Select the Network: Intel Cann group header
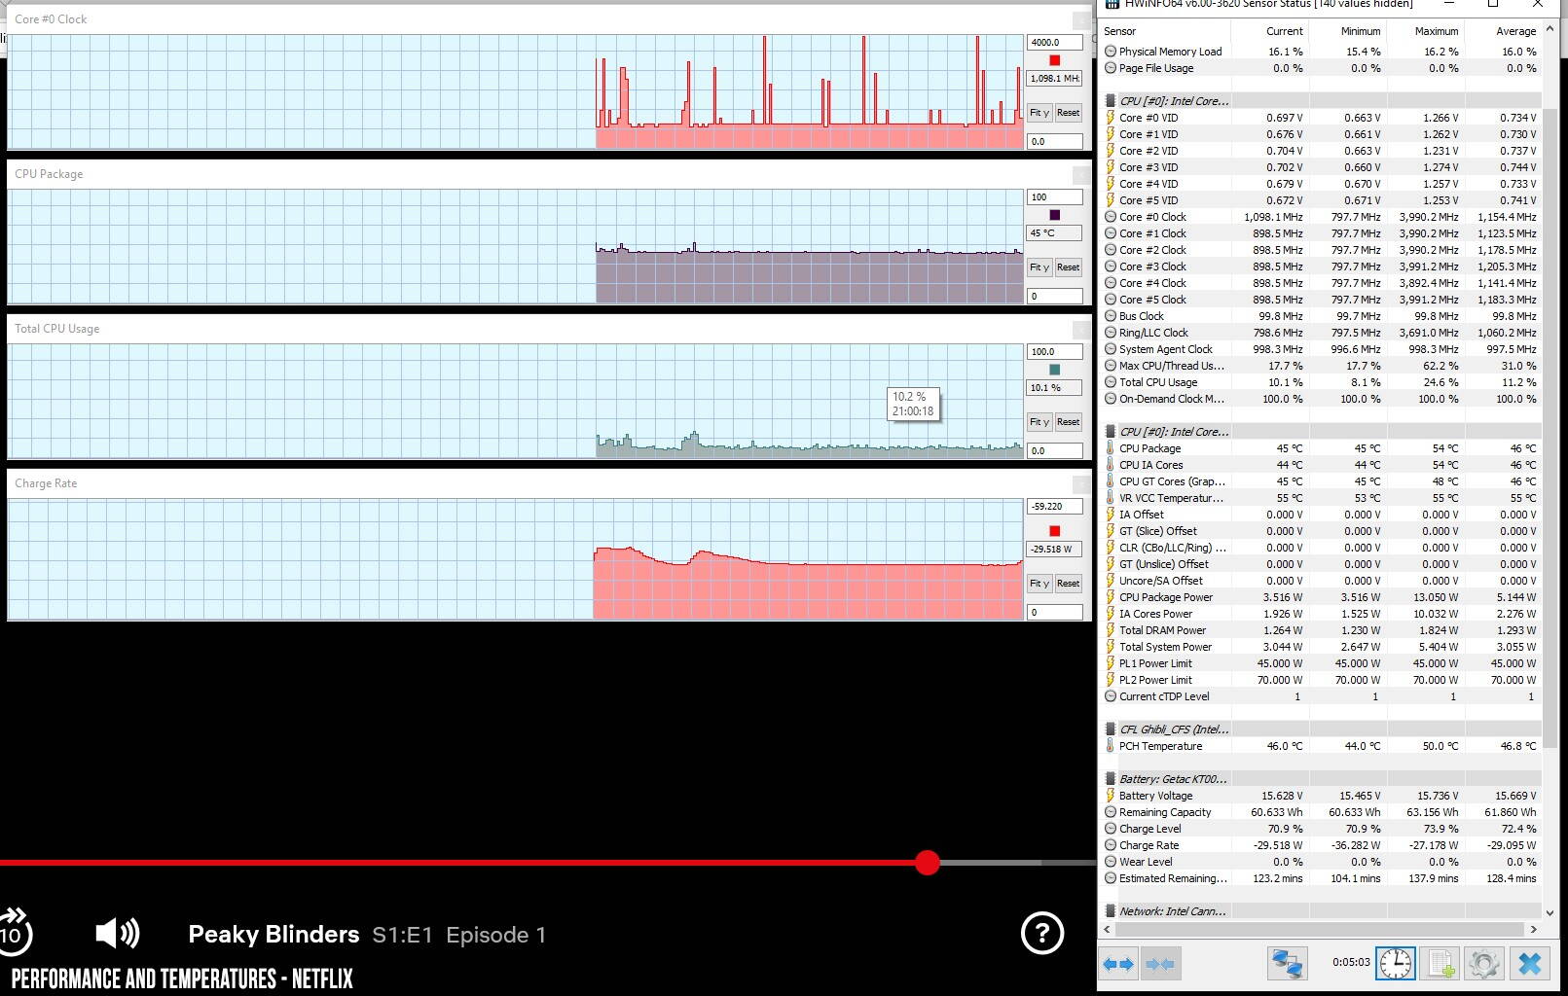 point(1322,911)
